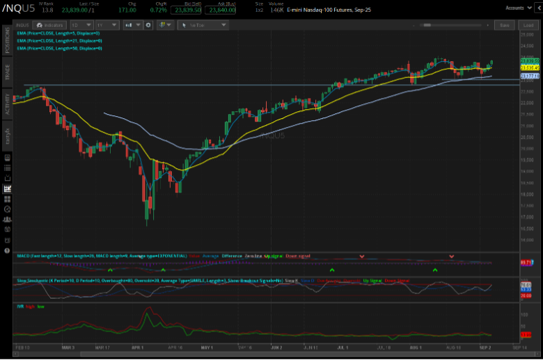Open the TRADE side tab
This screenshot has width=543, height=360.
7,72
